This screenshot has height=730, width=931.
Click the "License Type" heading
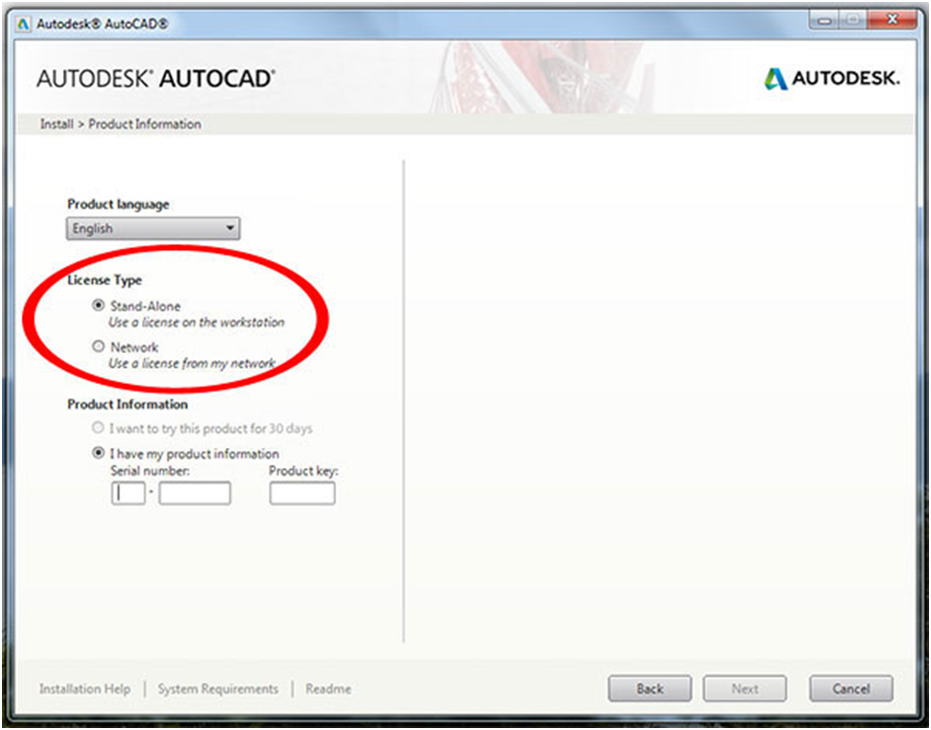click(x=105, y=280)
